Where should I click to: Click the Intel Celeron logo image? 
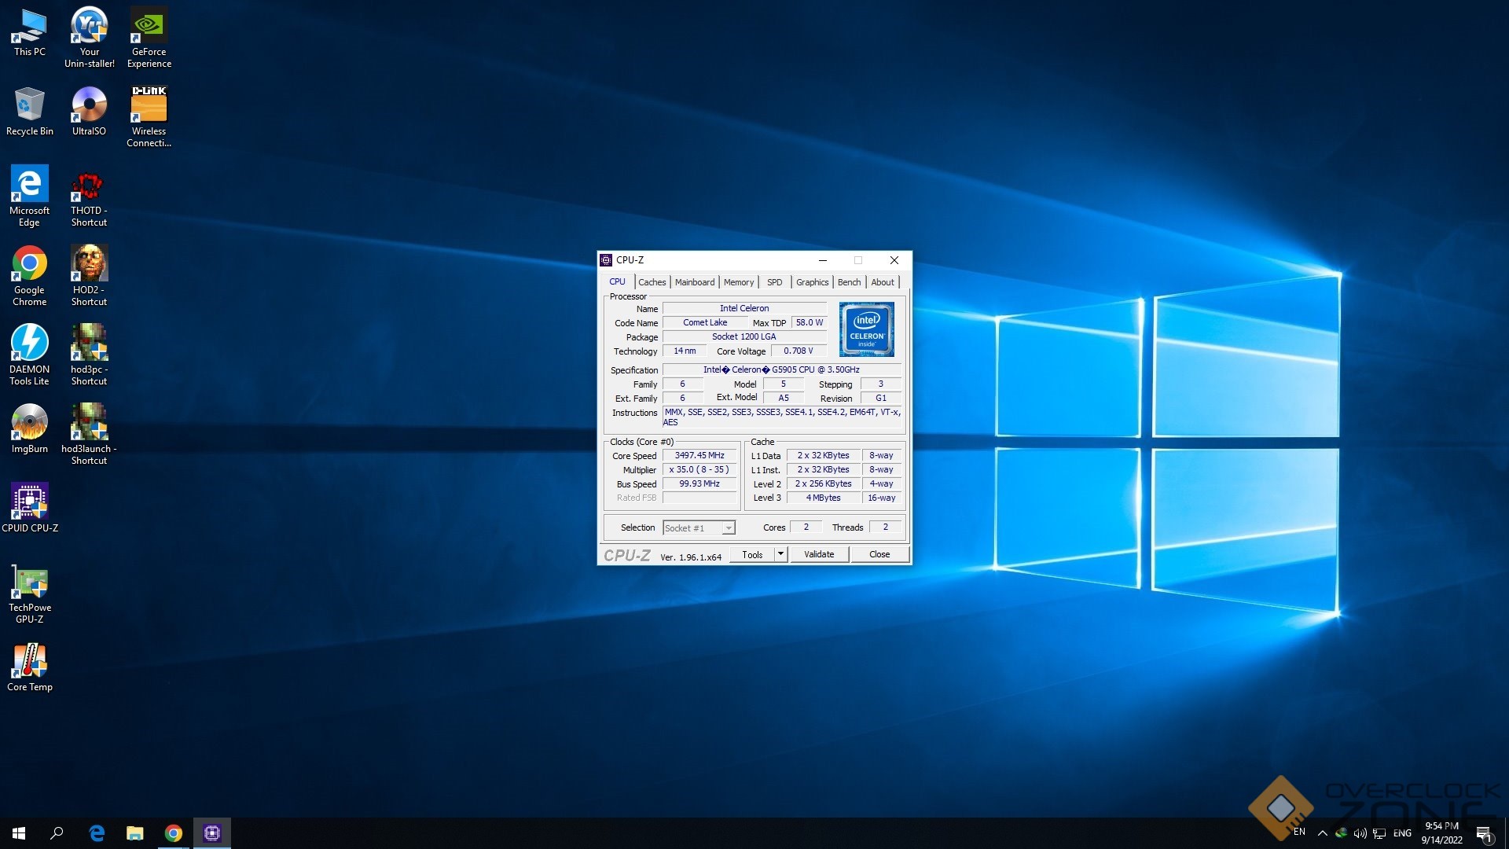coord(866,329)
